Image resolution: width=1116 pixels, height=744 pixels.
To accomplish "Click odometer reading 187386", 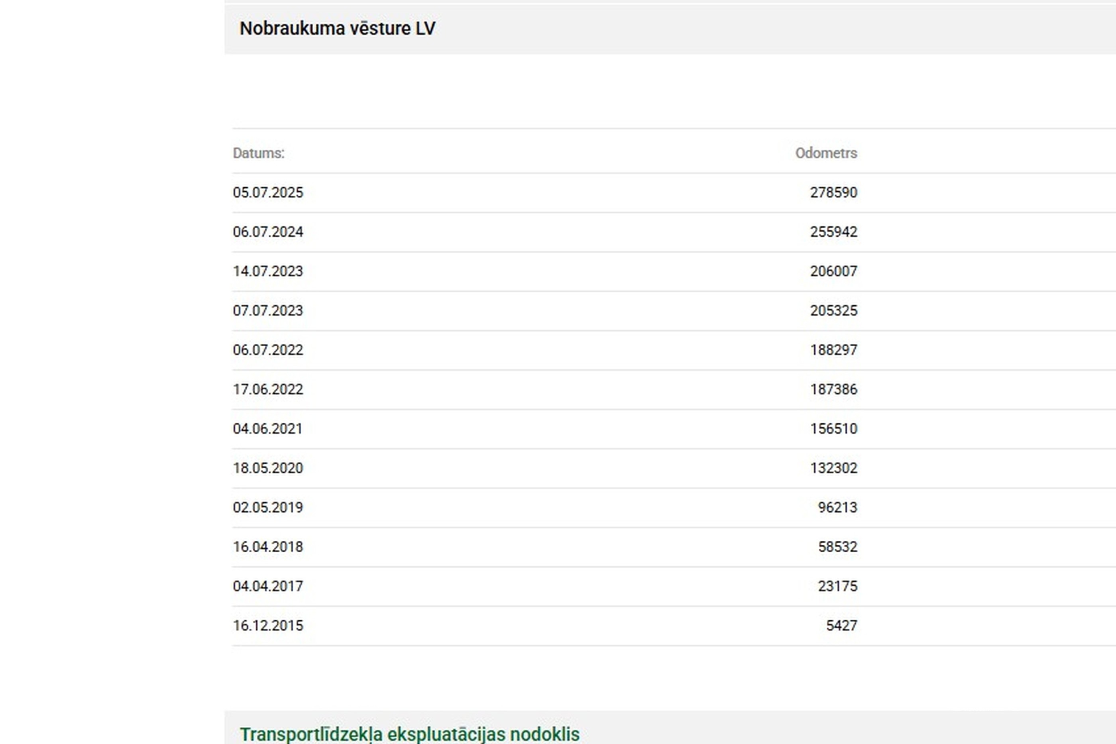I will (x=833, y=390).
